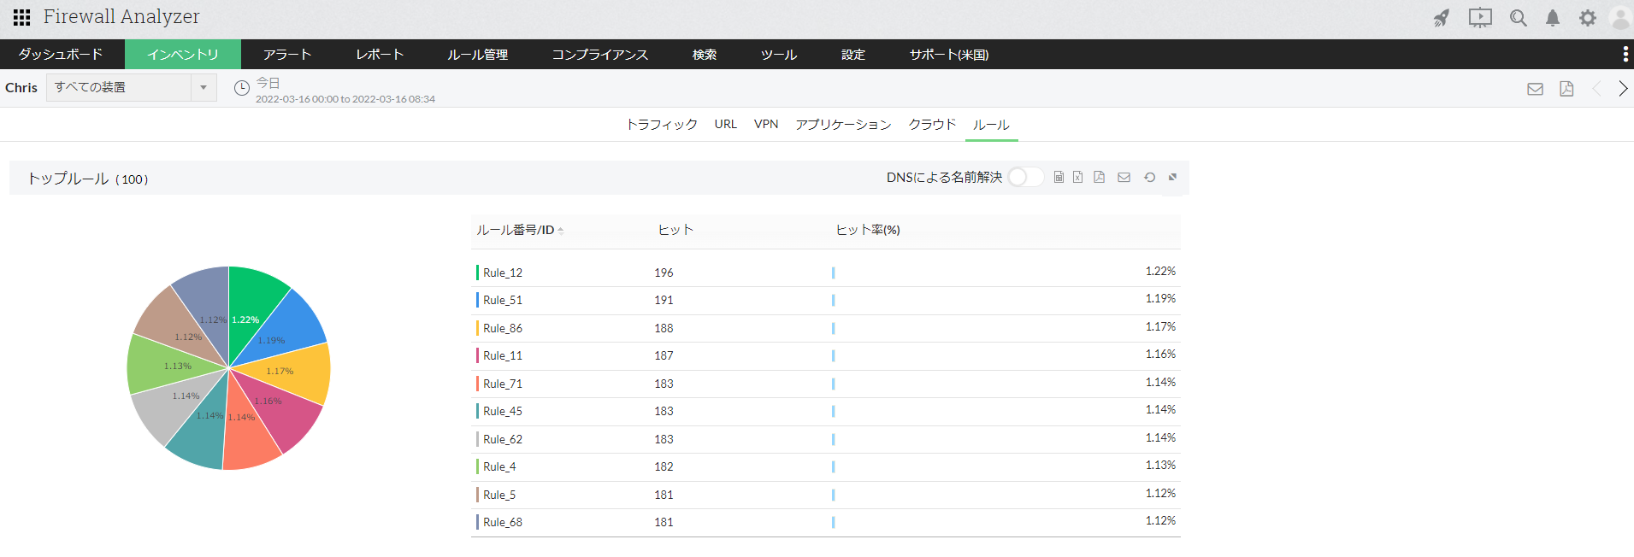Viewport: 1634px width, 557px height.
Task: Open the notifications bell
Action: [x=1553, y=18]
